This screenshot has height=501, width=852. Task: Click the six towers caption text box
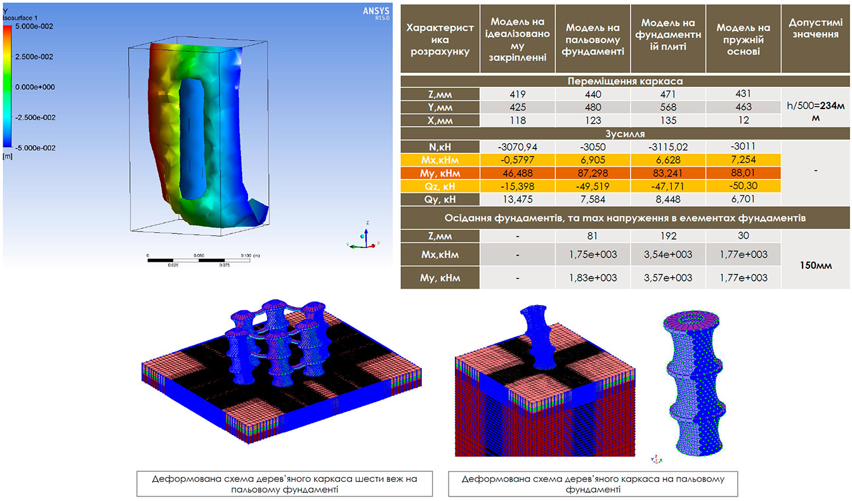285,484
